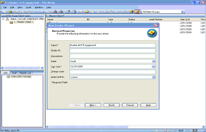Open the Type dropdown showing Audit
This screenshot has height=132, width=206.
point(154,61)
